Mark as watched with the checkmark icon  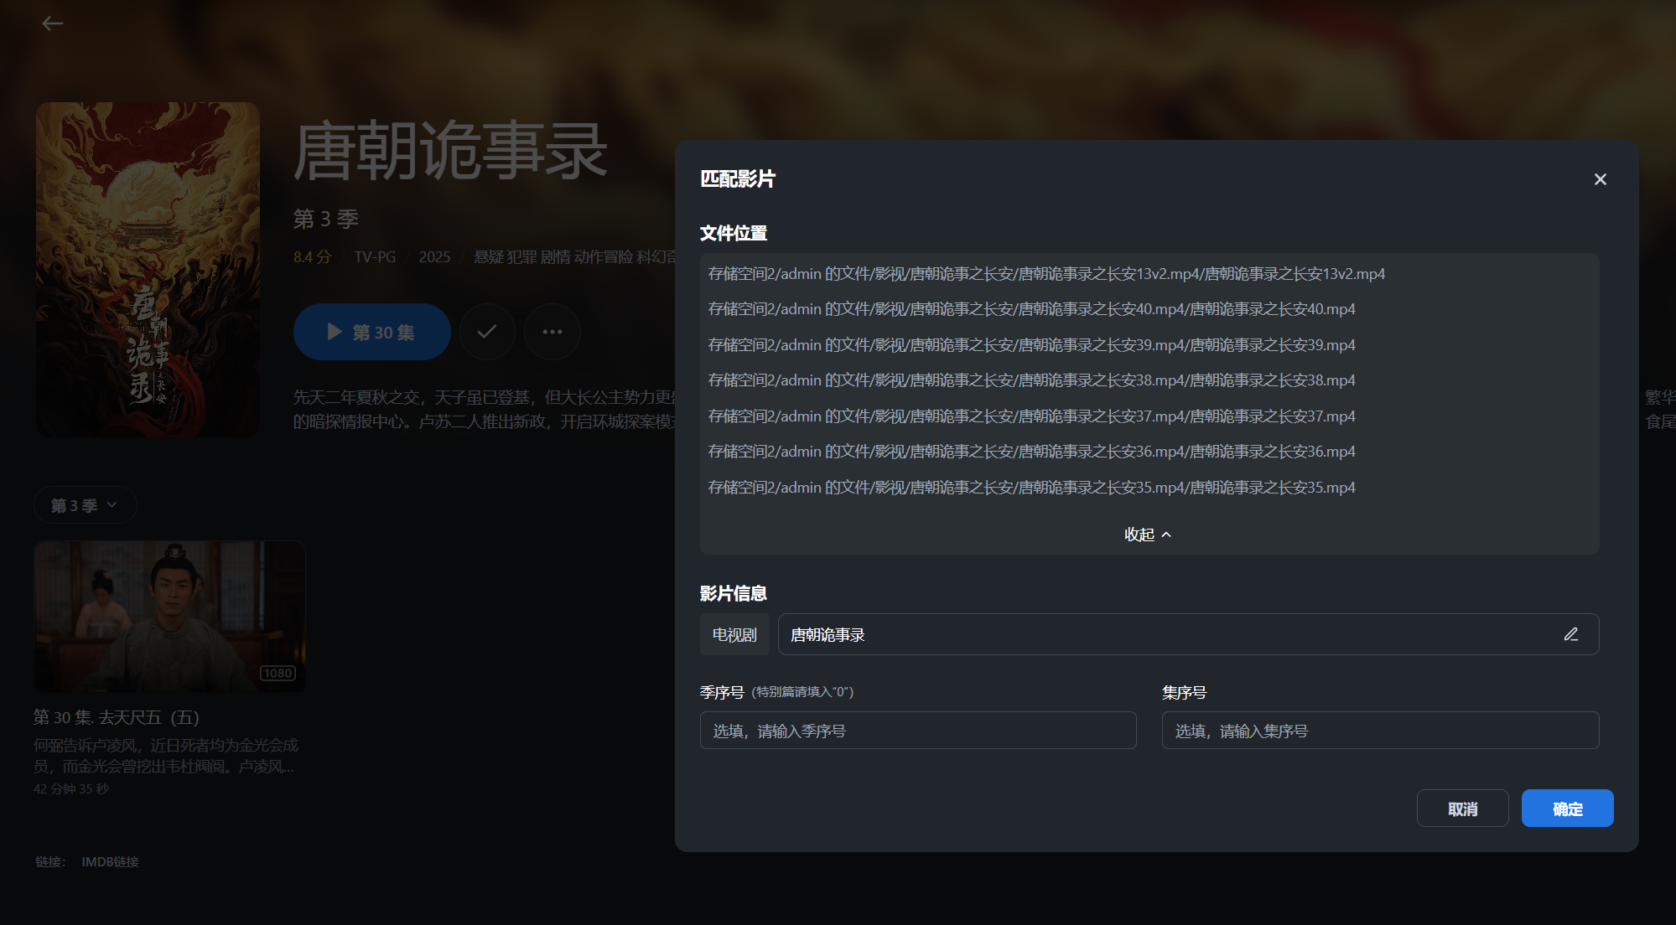tap(486, 332)
